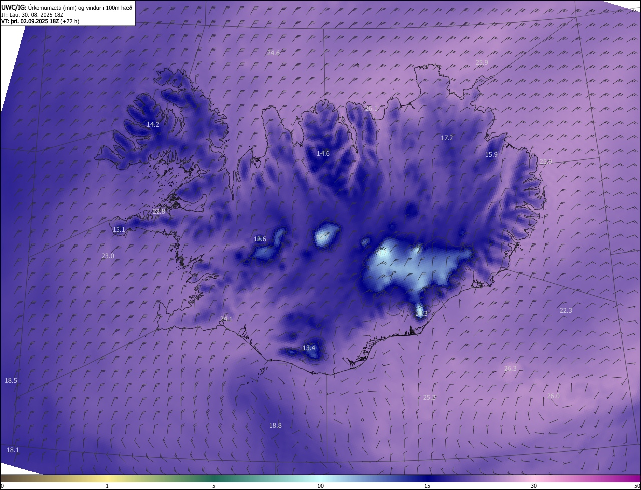
Task: Click the color scale tick labeled 30
Action: click(534, 486)
